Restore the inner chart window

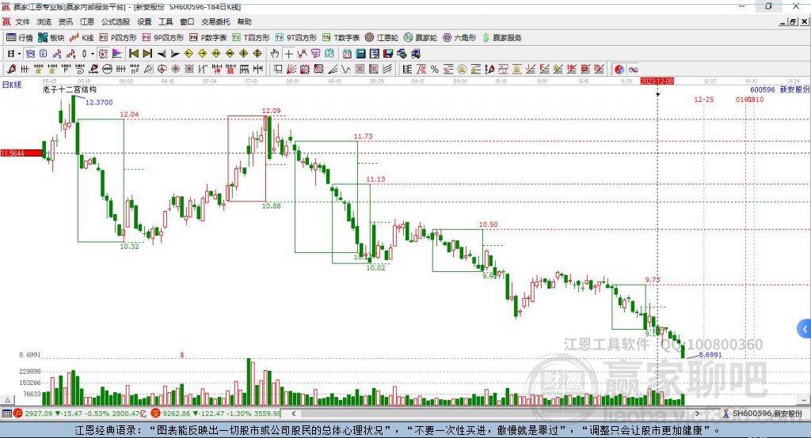click(x=793, y=21)
